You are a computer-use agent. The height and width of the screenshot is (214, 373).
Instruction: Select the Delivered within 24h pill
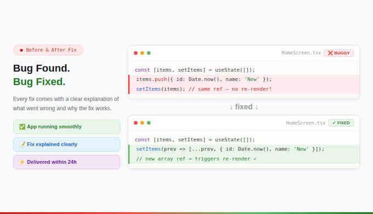tap(66, 162)
